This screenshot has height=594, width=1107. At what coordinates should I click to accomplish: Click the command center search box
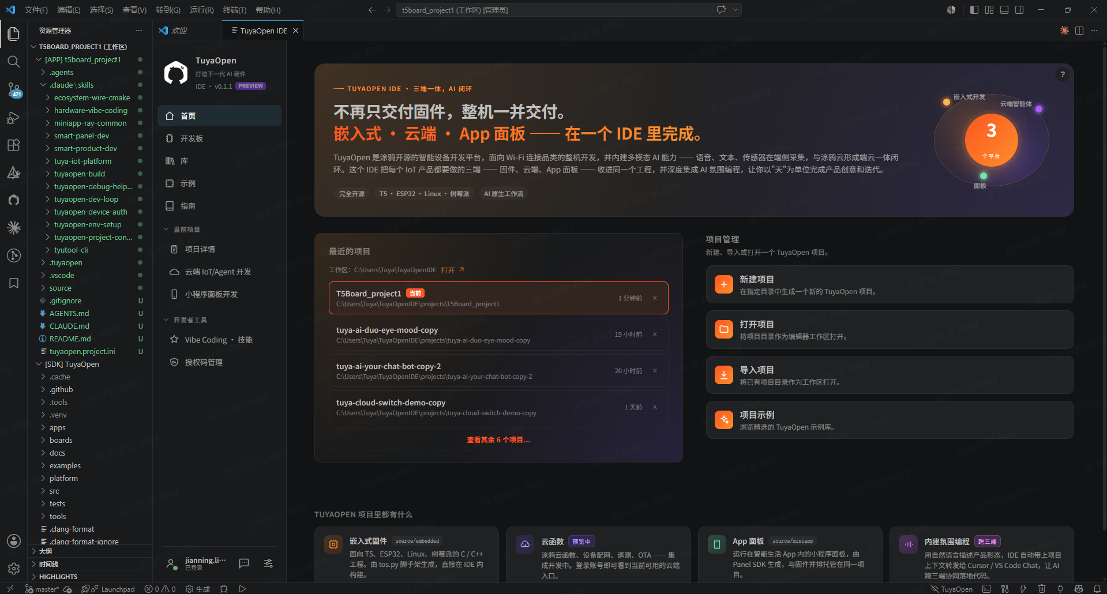tap(554, 10)
